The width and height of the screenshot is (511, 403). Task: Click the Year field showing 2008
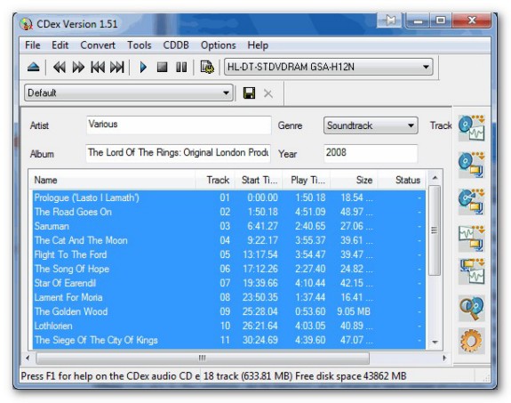point(371,153)
